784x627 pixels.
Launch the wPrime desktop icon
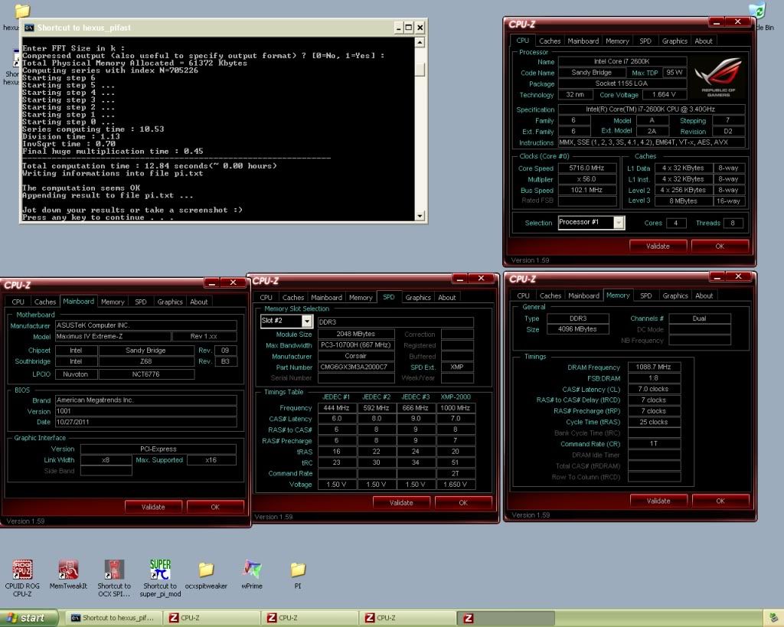point(252,570)
